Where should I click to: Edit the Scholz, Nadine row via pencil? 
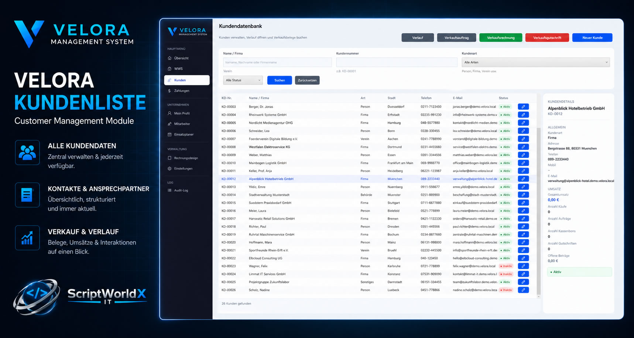[x=523, y=290]
